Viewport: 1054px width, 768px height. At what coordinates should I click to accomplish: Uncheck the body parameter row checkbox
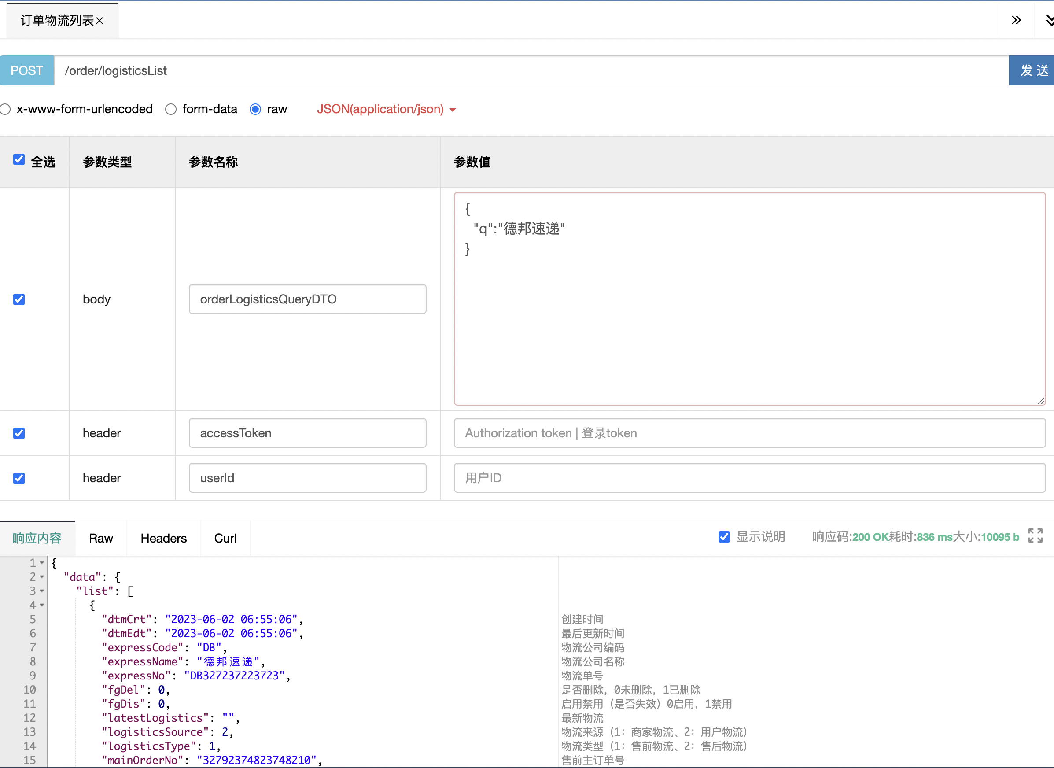tap(19, 299)
